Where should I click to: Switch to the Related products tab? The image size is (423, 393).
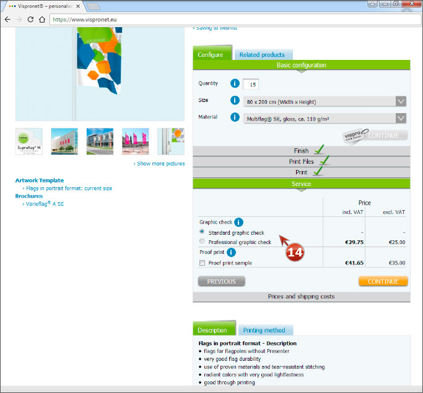[263, 54]
